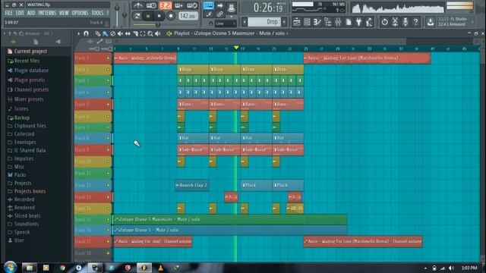Click the download arrow icon
Viewport: 486px width, 273px height.
(431, 22)
